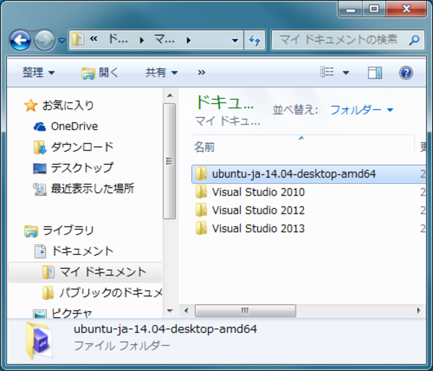Open OneDrive in the favorites list
433x371 pixels.
[74, 126]
